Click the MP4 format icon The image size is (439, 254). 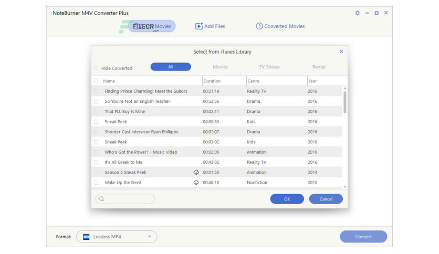click(86, 237)
